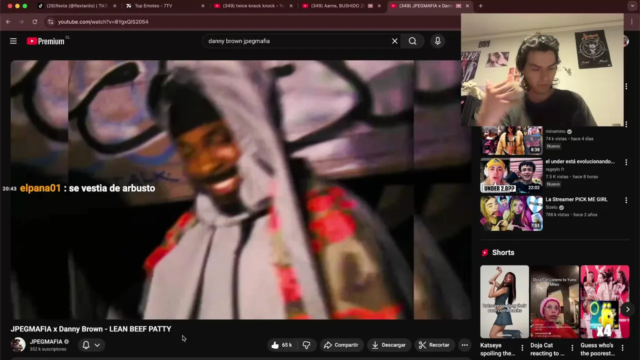Close the Top Emotes 7TV tab
This screenshot has width=640, height=360.
click(202, 6)
